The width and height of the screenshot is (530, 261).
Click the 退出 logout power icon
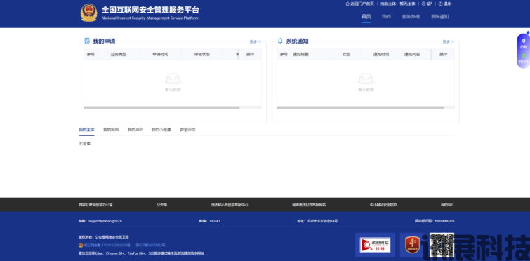(440, 4)
